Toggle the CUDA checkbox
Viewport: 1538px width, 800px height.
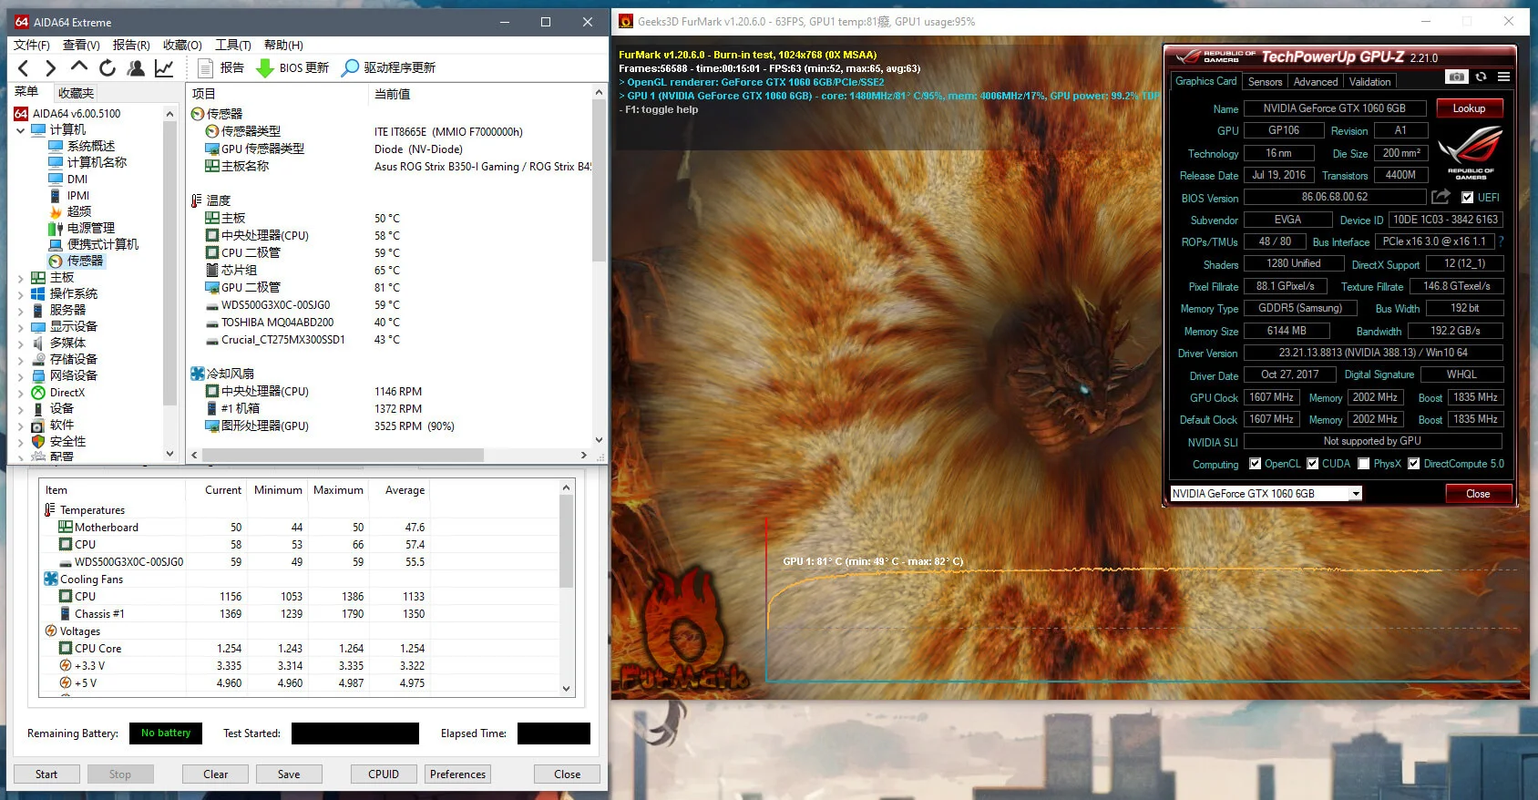click(1313, 464)
